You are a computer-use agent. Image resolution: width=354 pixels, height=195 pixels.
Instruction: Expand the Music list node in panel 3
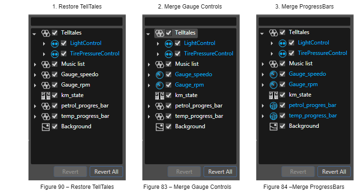[263, 64]
